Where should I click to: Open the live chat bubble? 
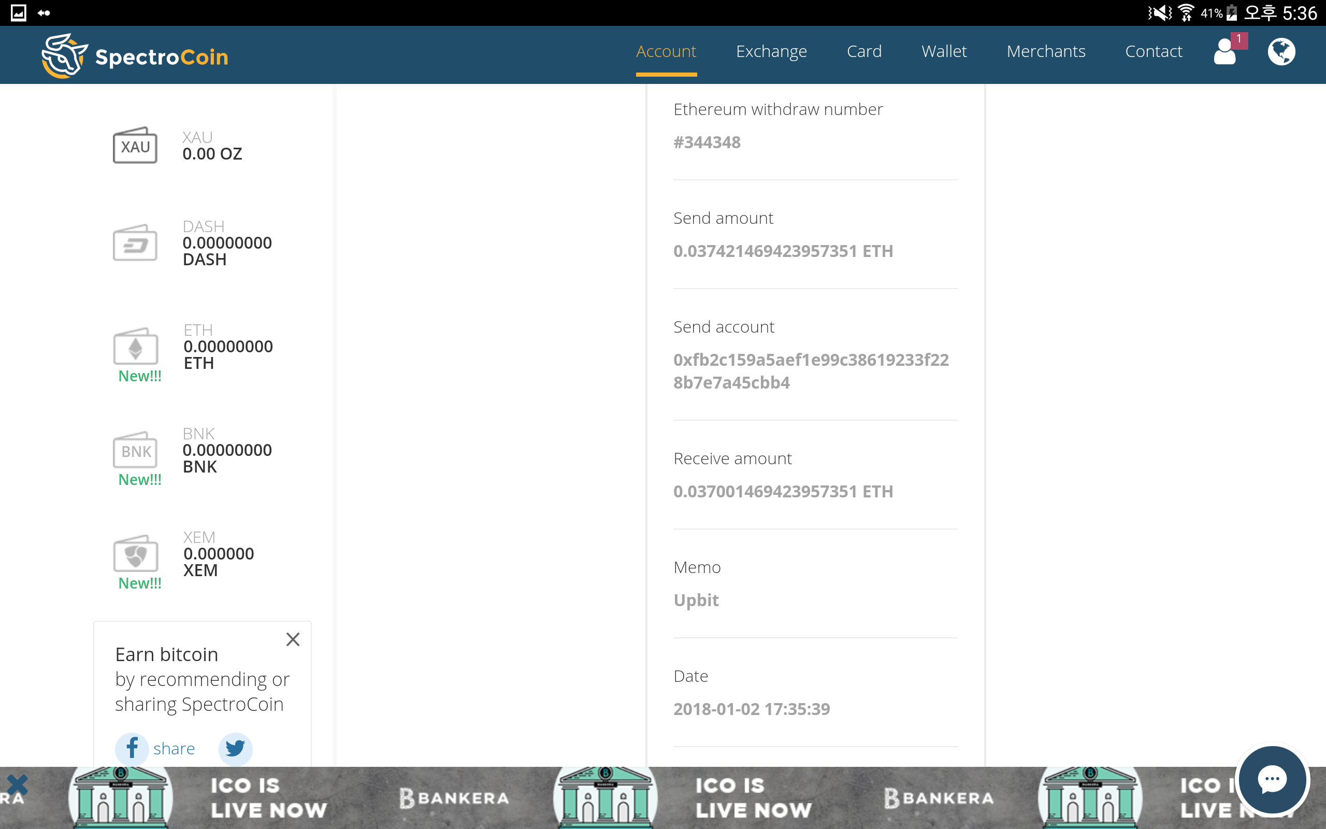tap(1272, 779)
